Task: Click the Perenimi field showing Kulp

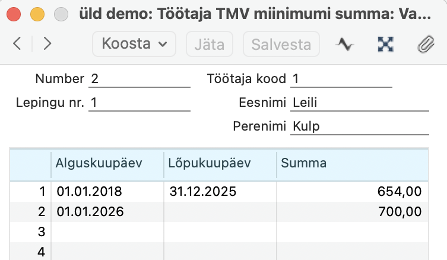Action: tap(360, 126)
